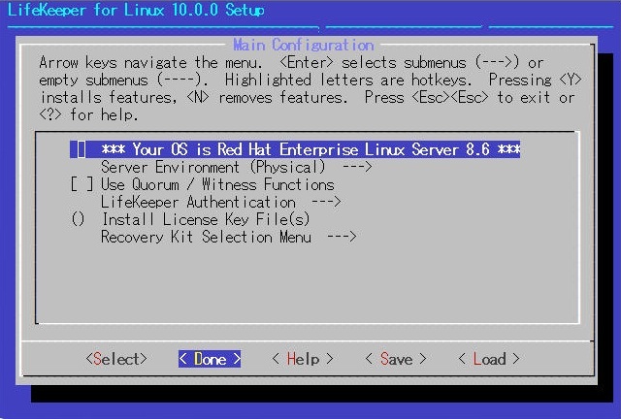Expand the arrow after Recovery Kit Selection Menu
621x419 pixels.
(x=341, y=238)
